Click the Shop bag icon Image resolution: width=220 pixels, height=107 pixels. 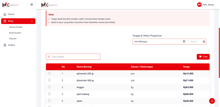pos(5,21)
